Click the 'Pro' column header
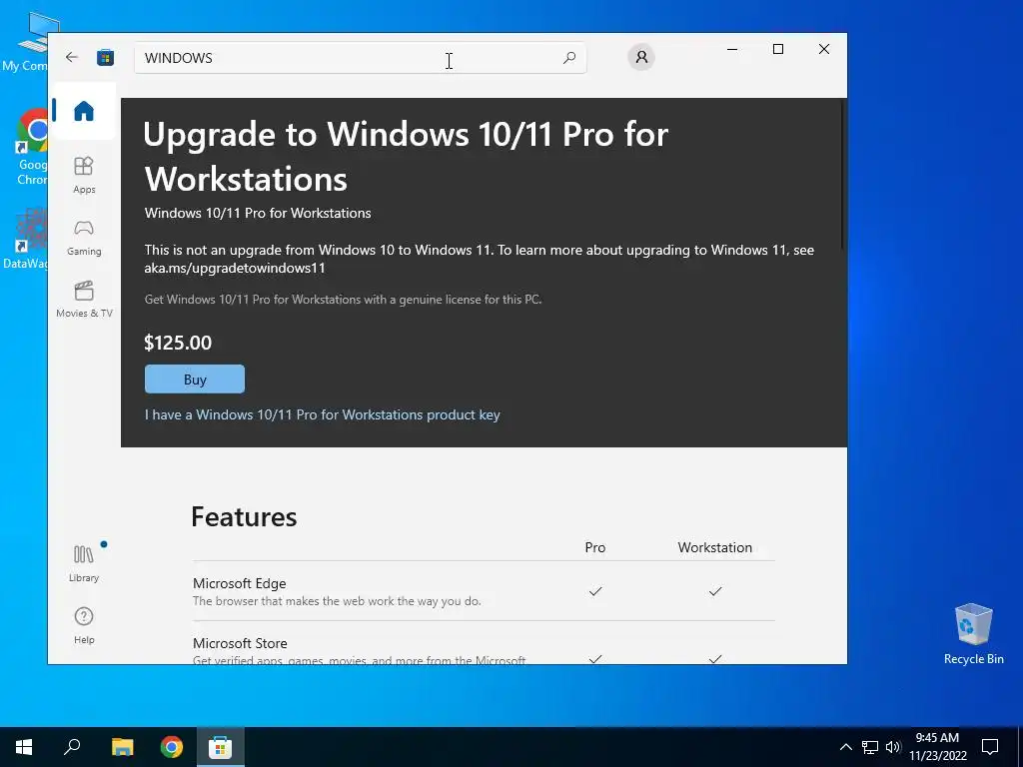This screenshot has width=1023, height=767. [x=595, y=547]
